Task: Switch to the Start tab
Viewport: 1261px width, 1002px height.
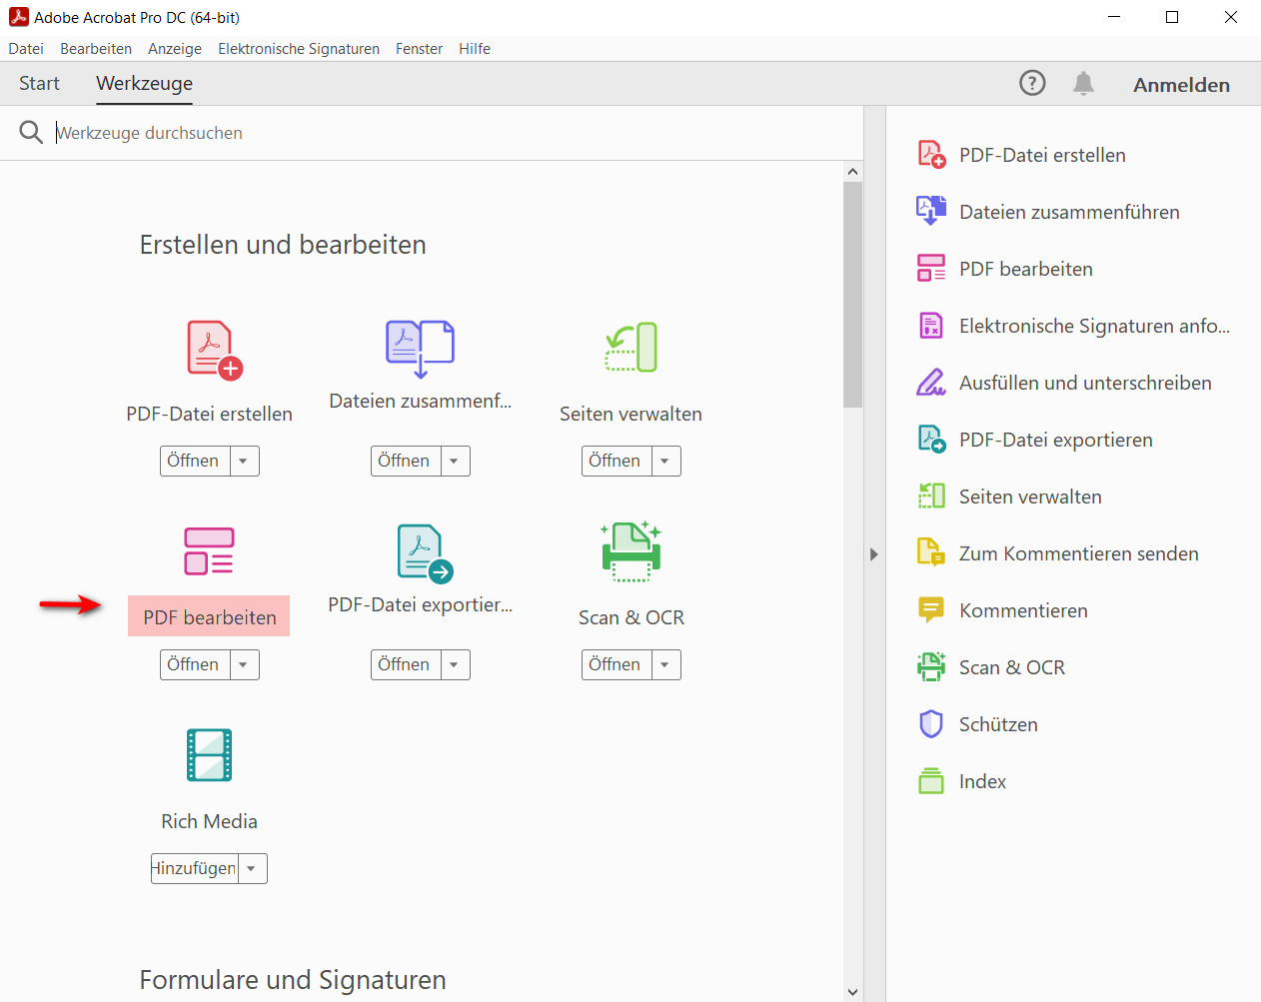Action: [39, 84]
